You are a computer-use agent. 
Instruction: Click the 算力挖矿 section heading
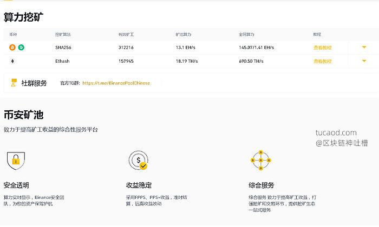click(23, 17)
